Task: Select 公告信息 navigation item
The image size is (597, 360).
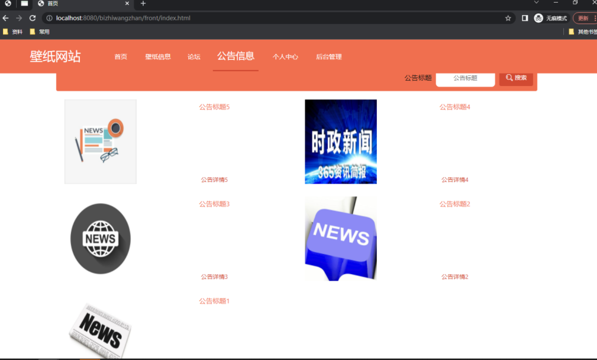Action: pyautogui.click(x=235, y=56)
